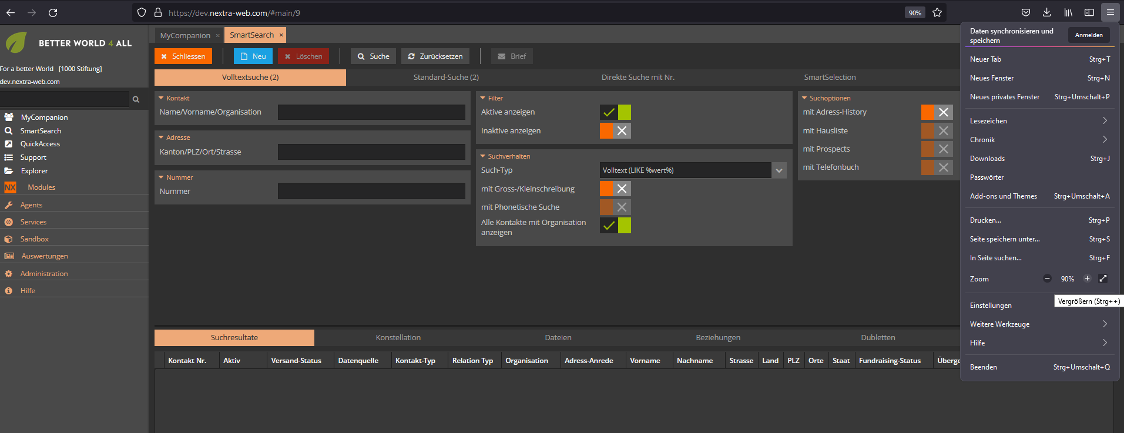Collapse the Kontakt section
This screenshot has height=433, width=1124.
coord(161,98)
